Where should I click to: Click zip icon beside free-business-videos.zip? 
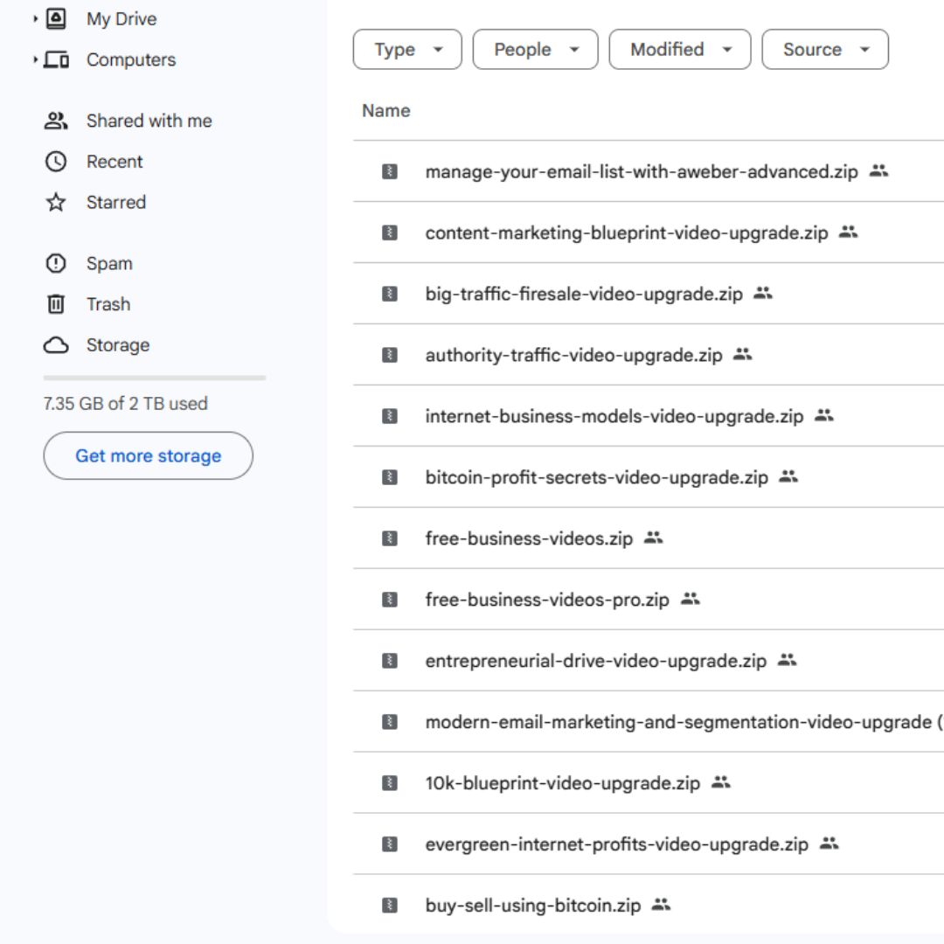tap(390, 538)
